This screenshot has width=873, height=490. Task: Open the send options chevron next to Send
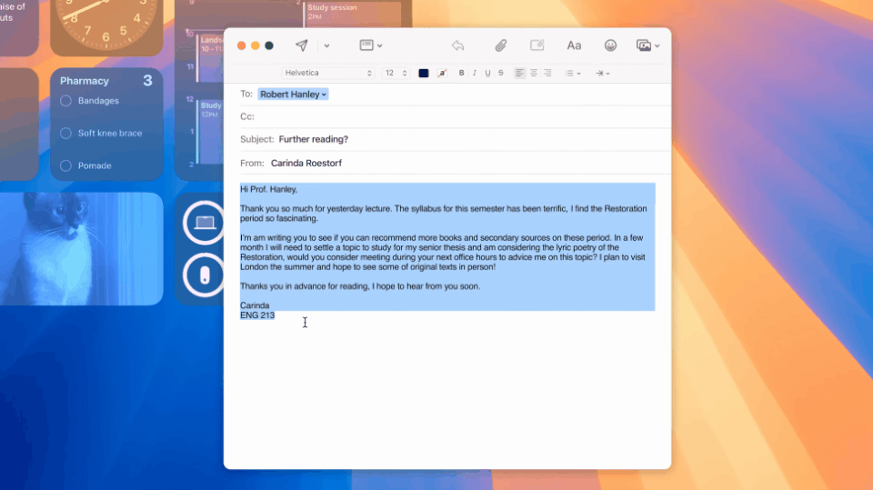[x=326, y=45]
